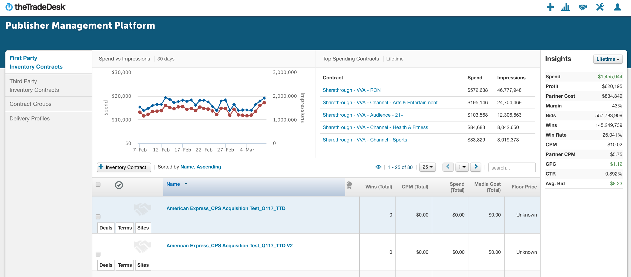Click Unknown floor price for Q117_TTD V2
The height and width of the screenshot is (277, 631).
526,252
